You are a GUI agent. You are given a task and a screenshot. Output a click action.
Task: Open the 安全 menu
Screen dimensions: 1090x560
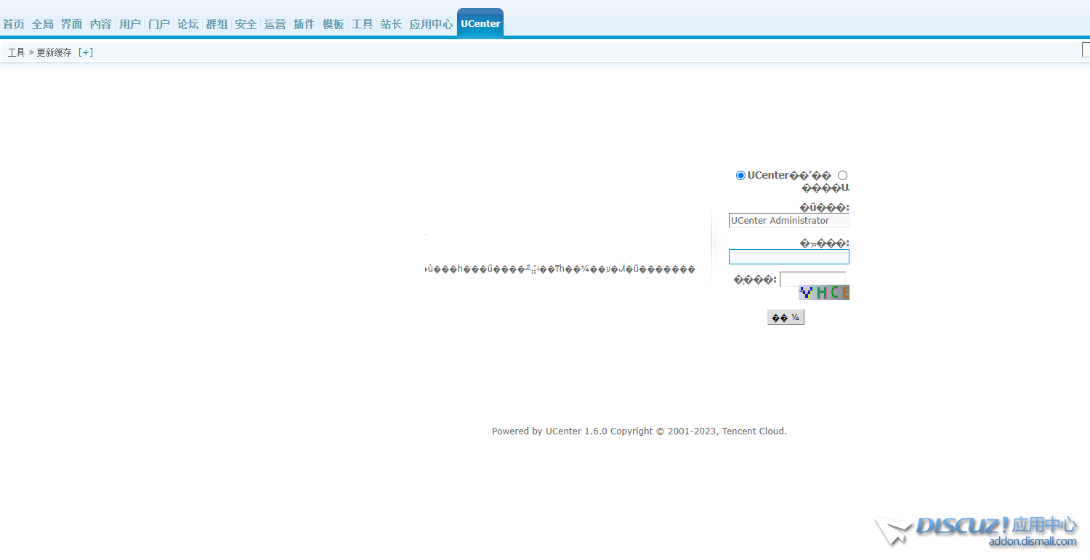coord(246,24)
